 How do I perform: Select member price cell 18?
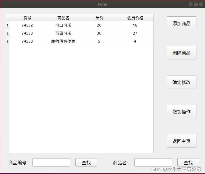coord(135,25)
